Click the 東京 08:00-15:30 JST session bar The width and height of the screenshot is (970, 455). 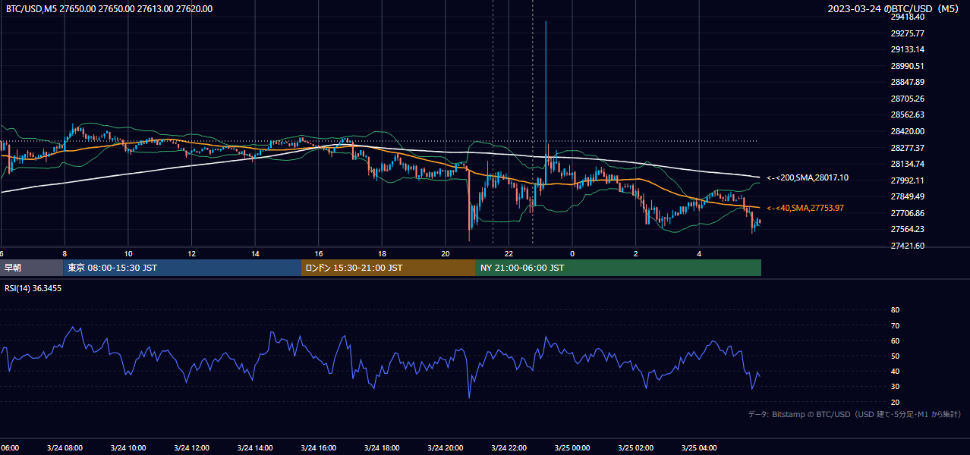[182, 268]
